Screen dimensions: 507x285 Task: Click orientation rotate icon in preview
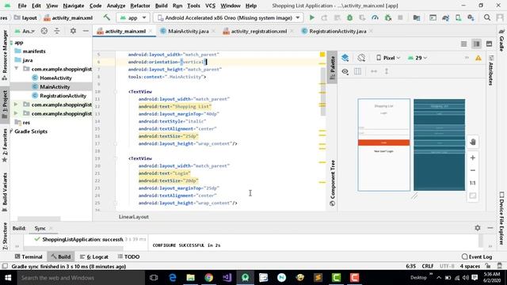pyautogui.click(x=361, y=58)
